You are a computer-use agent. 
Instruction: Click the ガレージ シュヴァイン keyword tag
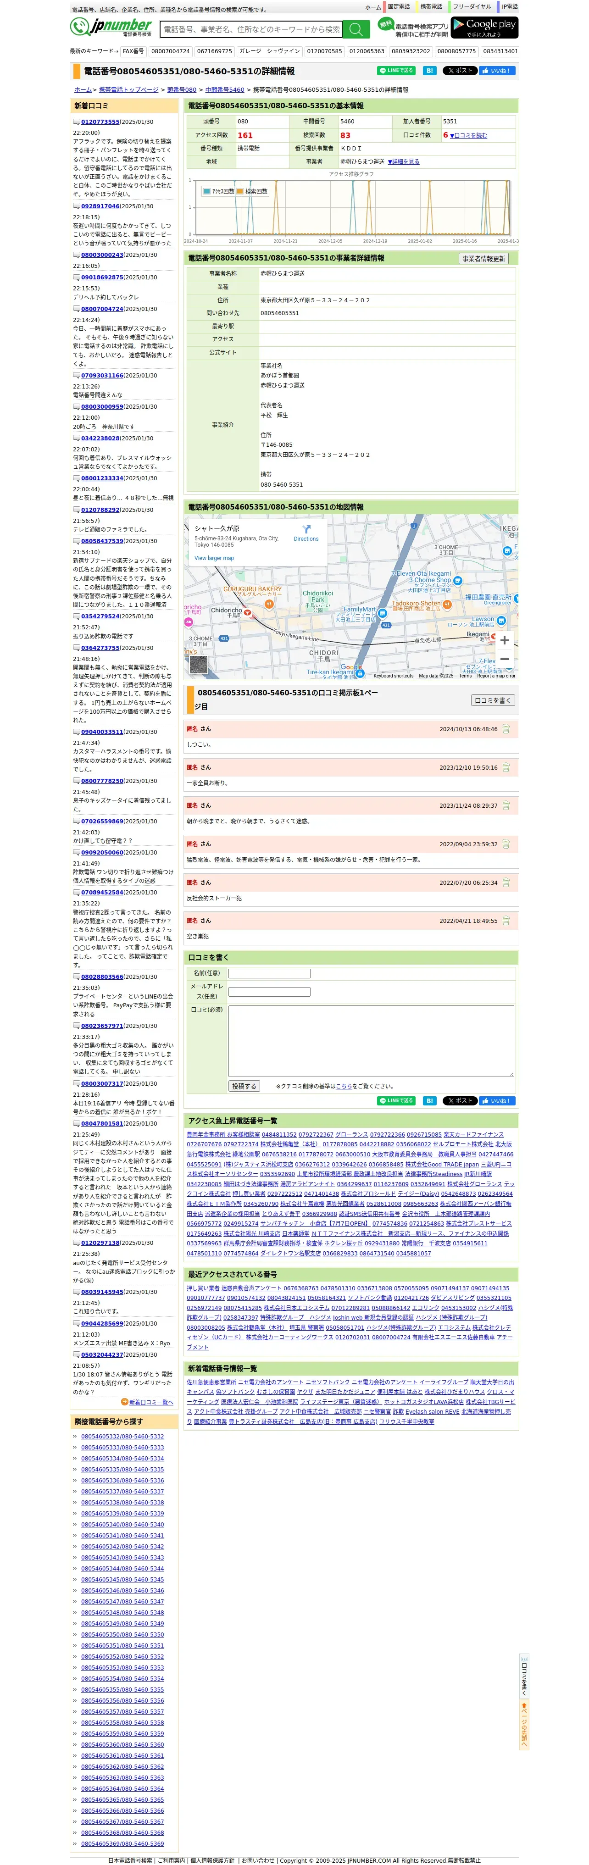click(270, 51)
